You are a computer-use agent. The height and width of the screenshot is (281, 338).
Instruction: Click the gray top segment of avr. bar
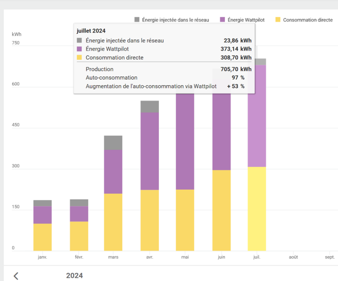[x=150, y=106]
